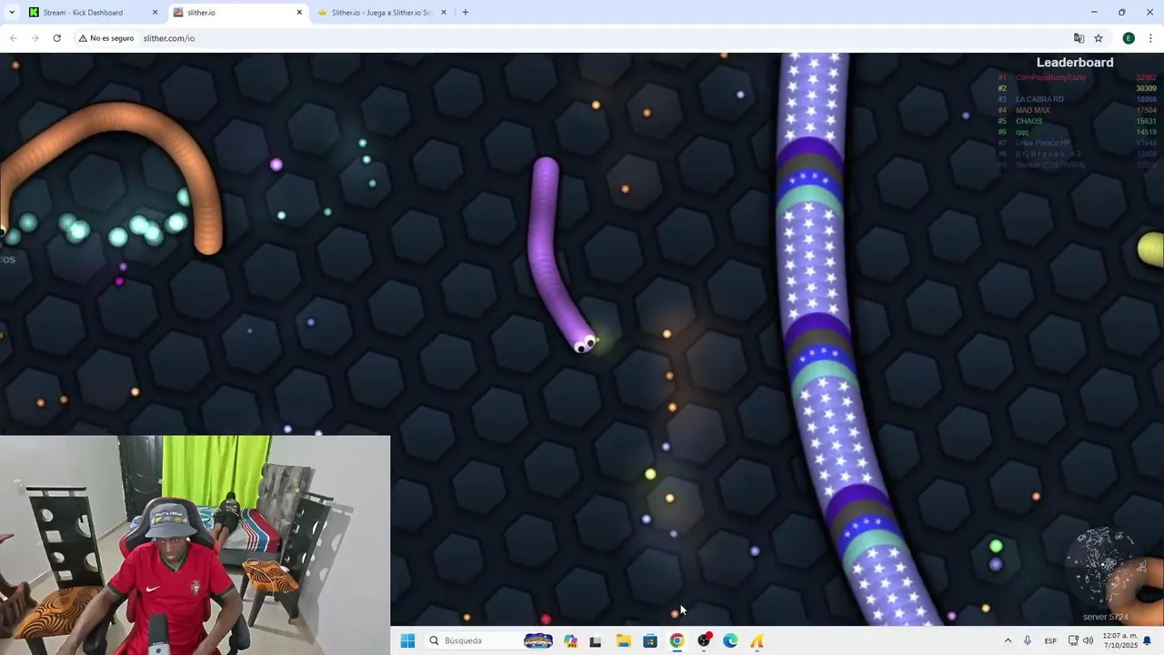The width and height of the screenshot is (1164, 655).
Task: Minimize the Chrome window
Action: 1093,12
